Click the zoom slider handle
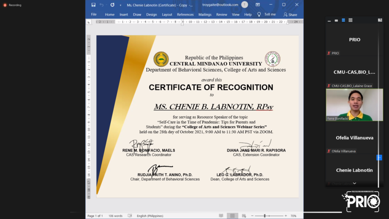This screenshot has height=219, width=389. tap(265, 216)
